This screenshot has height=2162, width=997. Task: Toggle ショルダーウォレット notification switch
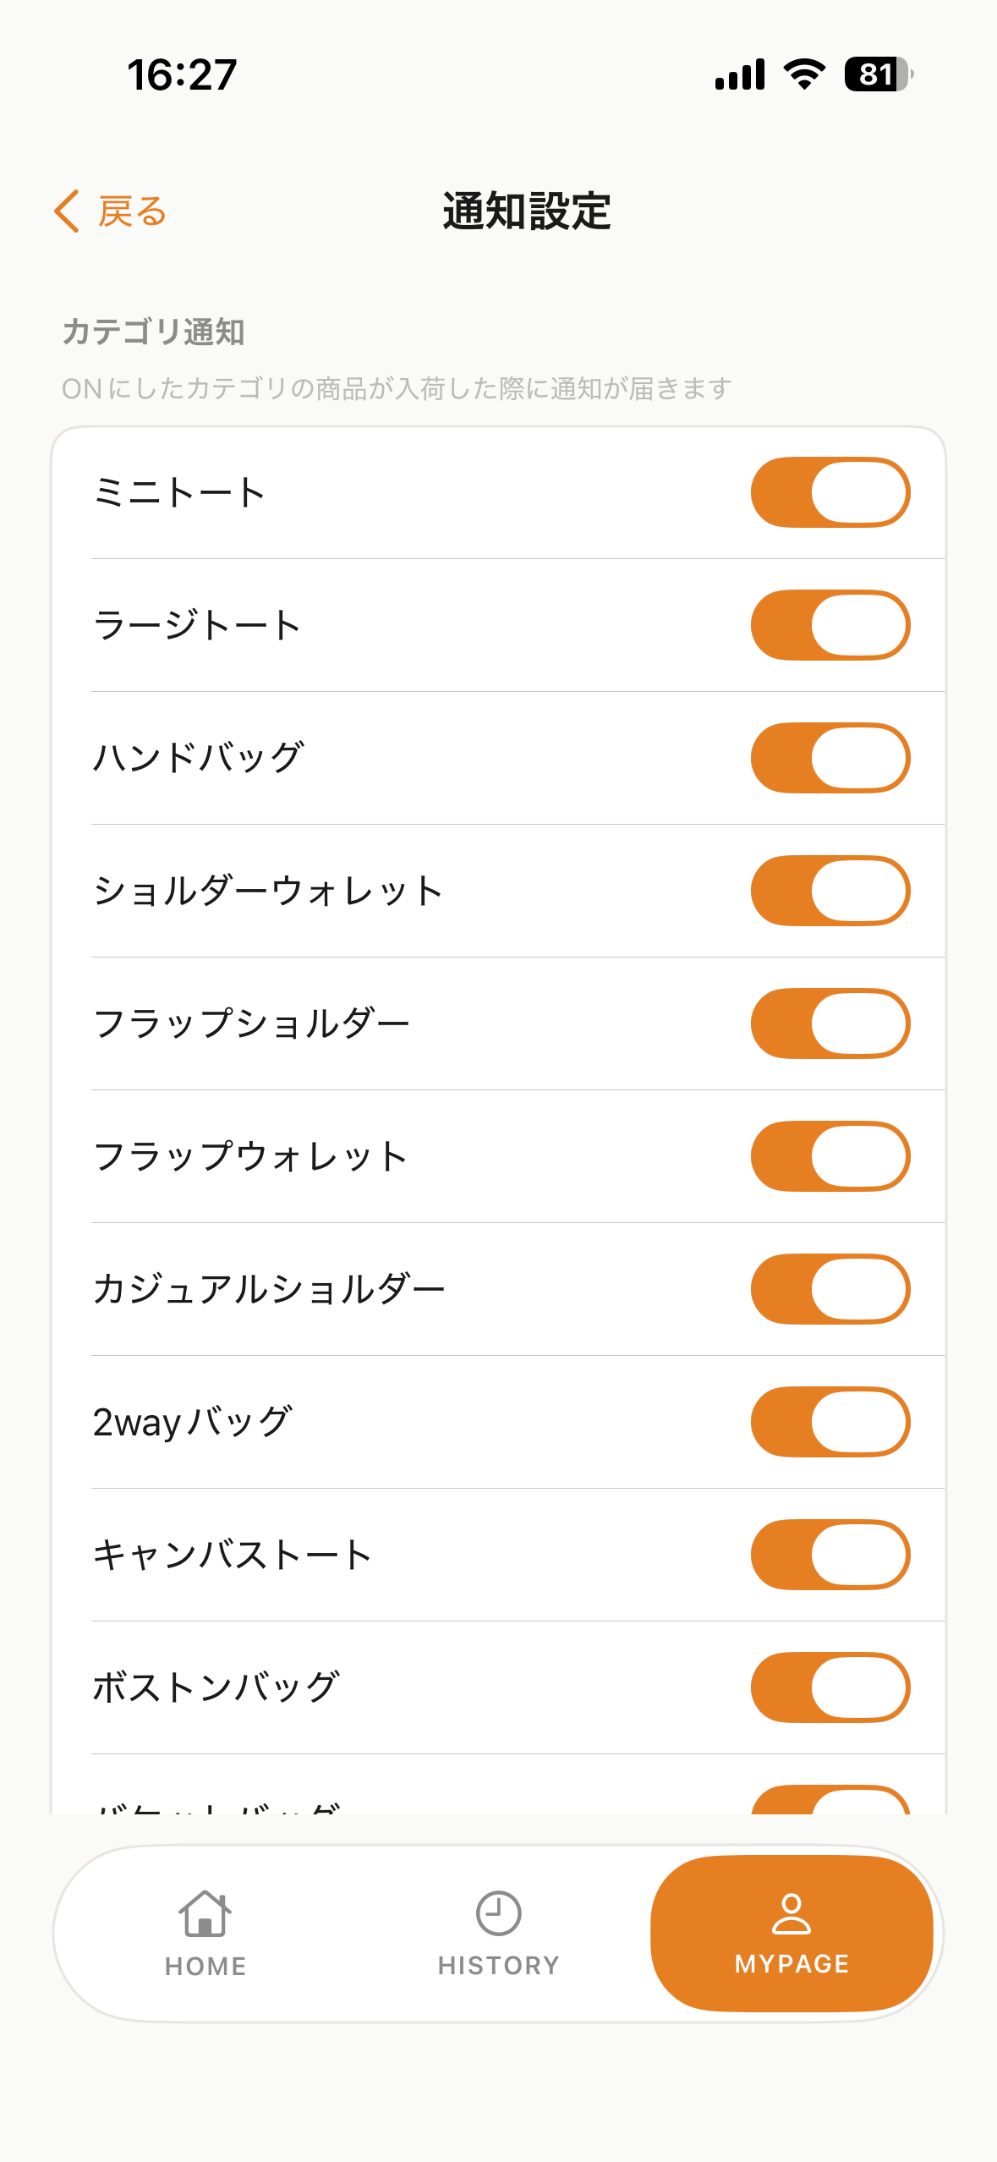[830, 891]
